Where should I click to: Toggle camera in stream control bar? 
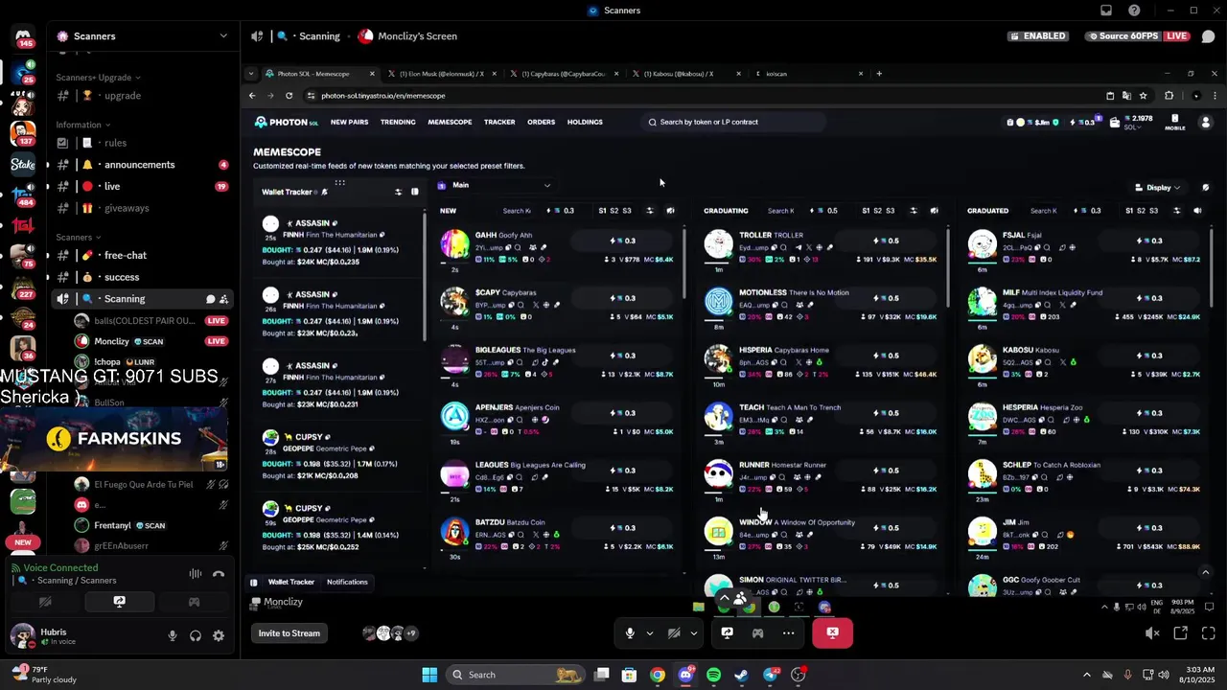click(x=674, y=632)
